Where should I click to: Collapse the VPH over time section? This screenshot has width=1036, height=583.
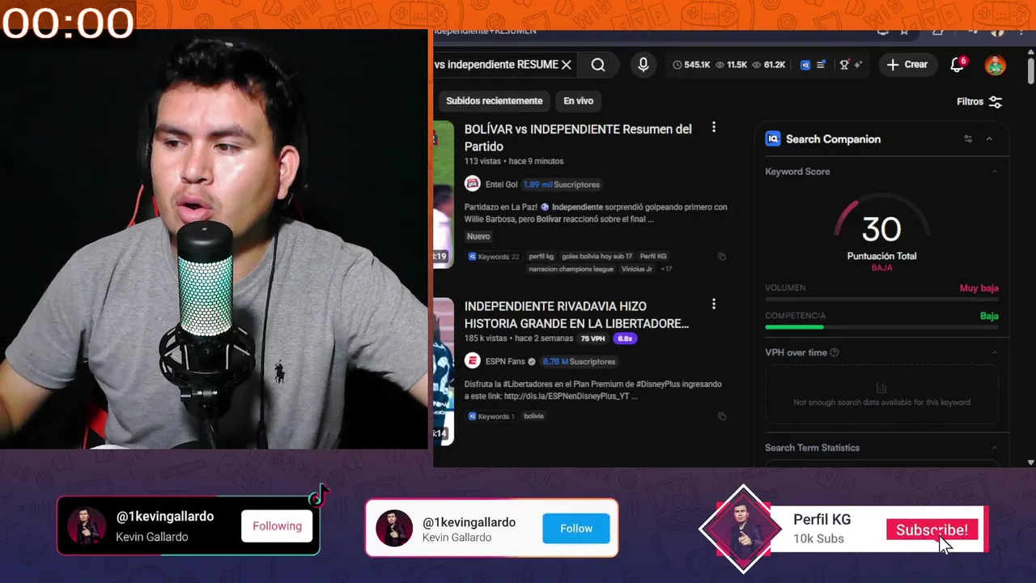(995, 353)
